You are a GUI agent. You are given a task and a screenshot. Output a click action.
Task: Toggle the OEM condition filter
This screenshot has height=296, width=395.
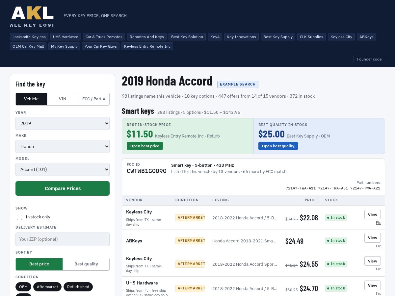tap(23, 287)
